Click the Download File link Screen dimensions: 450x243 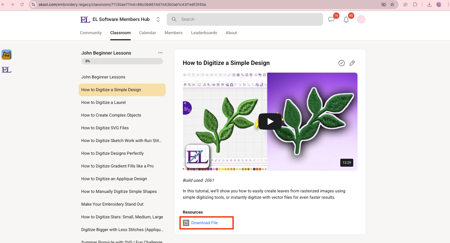click(204, 223)
